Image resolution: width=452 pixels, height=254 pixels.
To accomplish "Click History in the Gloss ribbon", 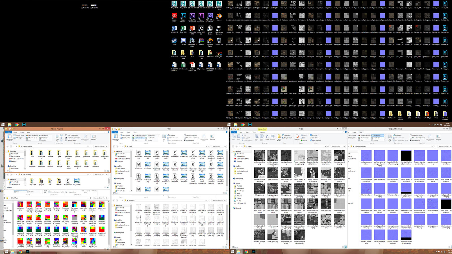I will click(x=305, y=140).
